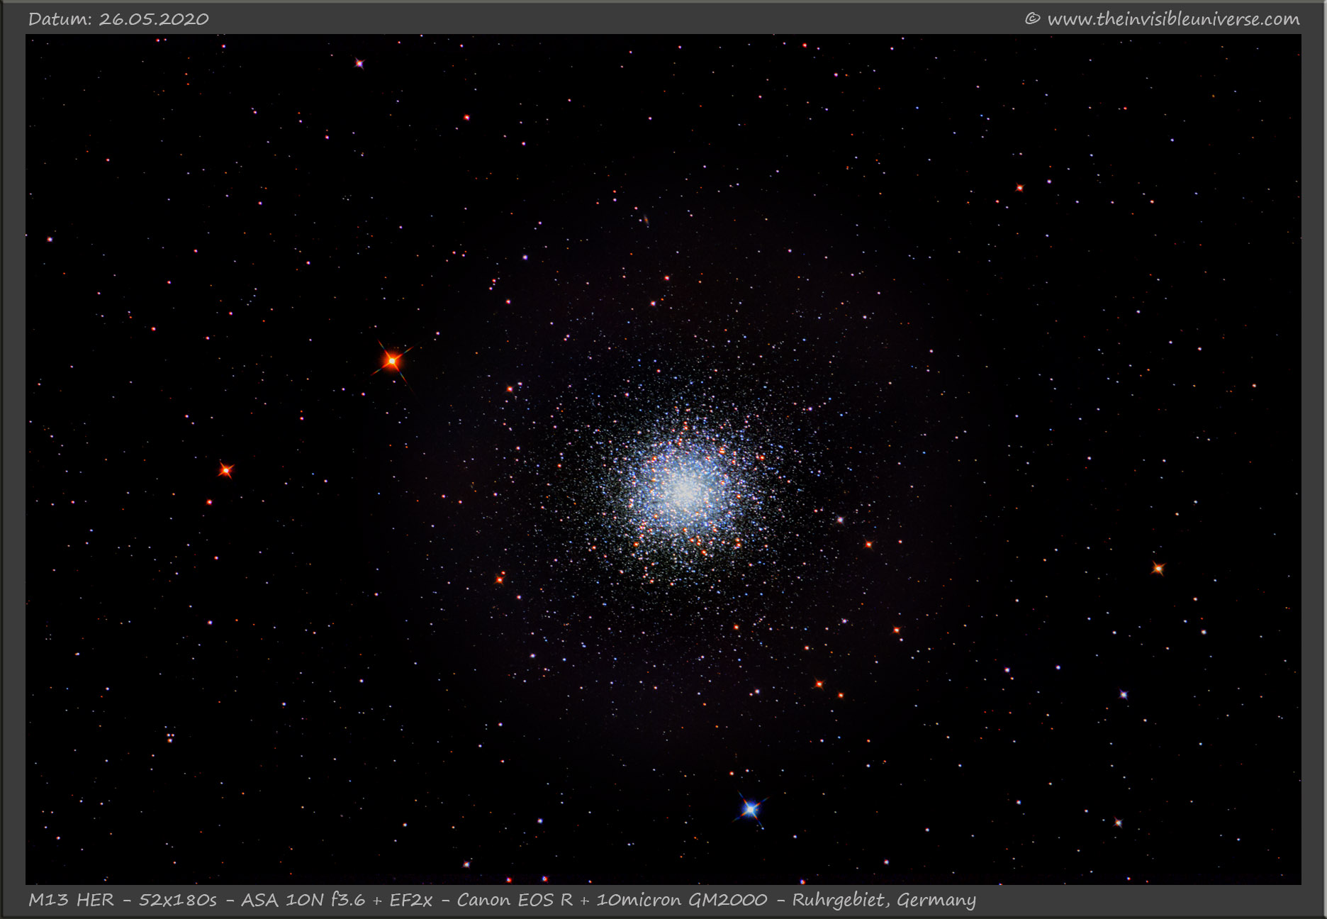Click the bright core of the M13 cluster
The width and height of the screenshot is (1327, 919).
tap(683, 488)
